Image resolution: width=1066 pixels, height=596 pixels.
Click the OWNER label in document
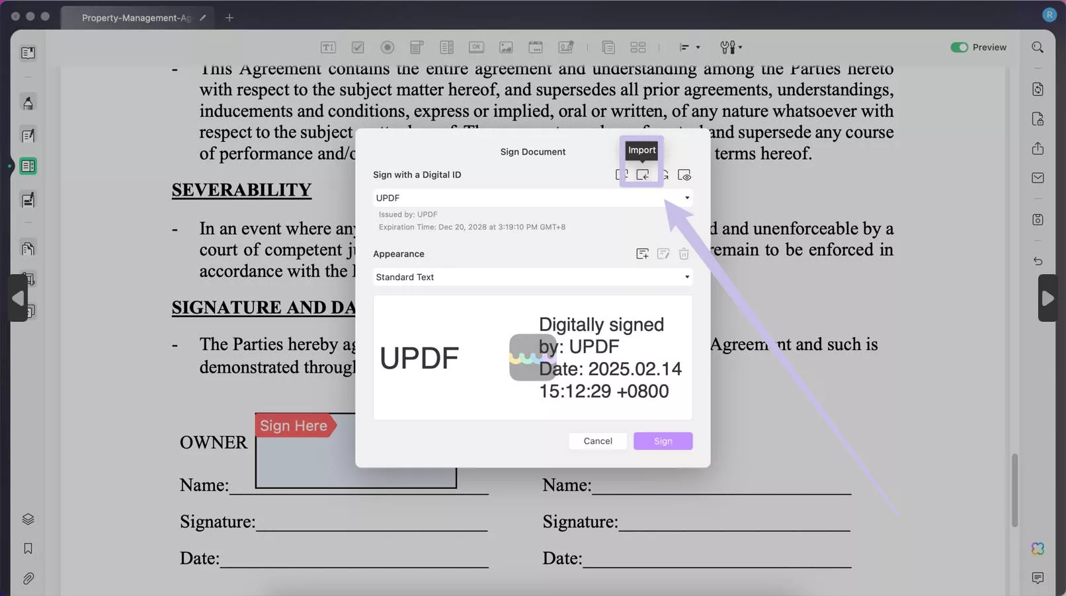[213, 443]
